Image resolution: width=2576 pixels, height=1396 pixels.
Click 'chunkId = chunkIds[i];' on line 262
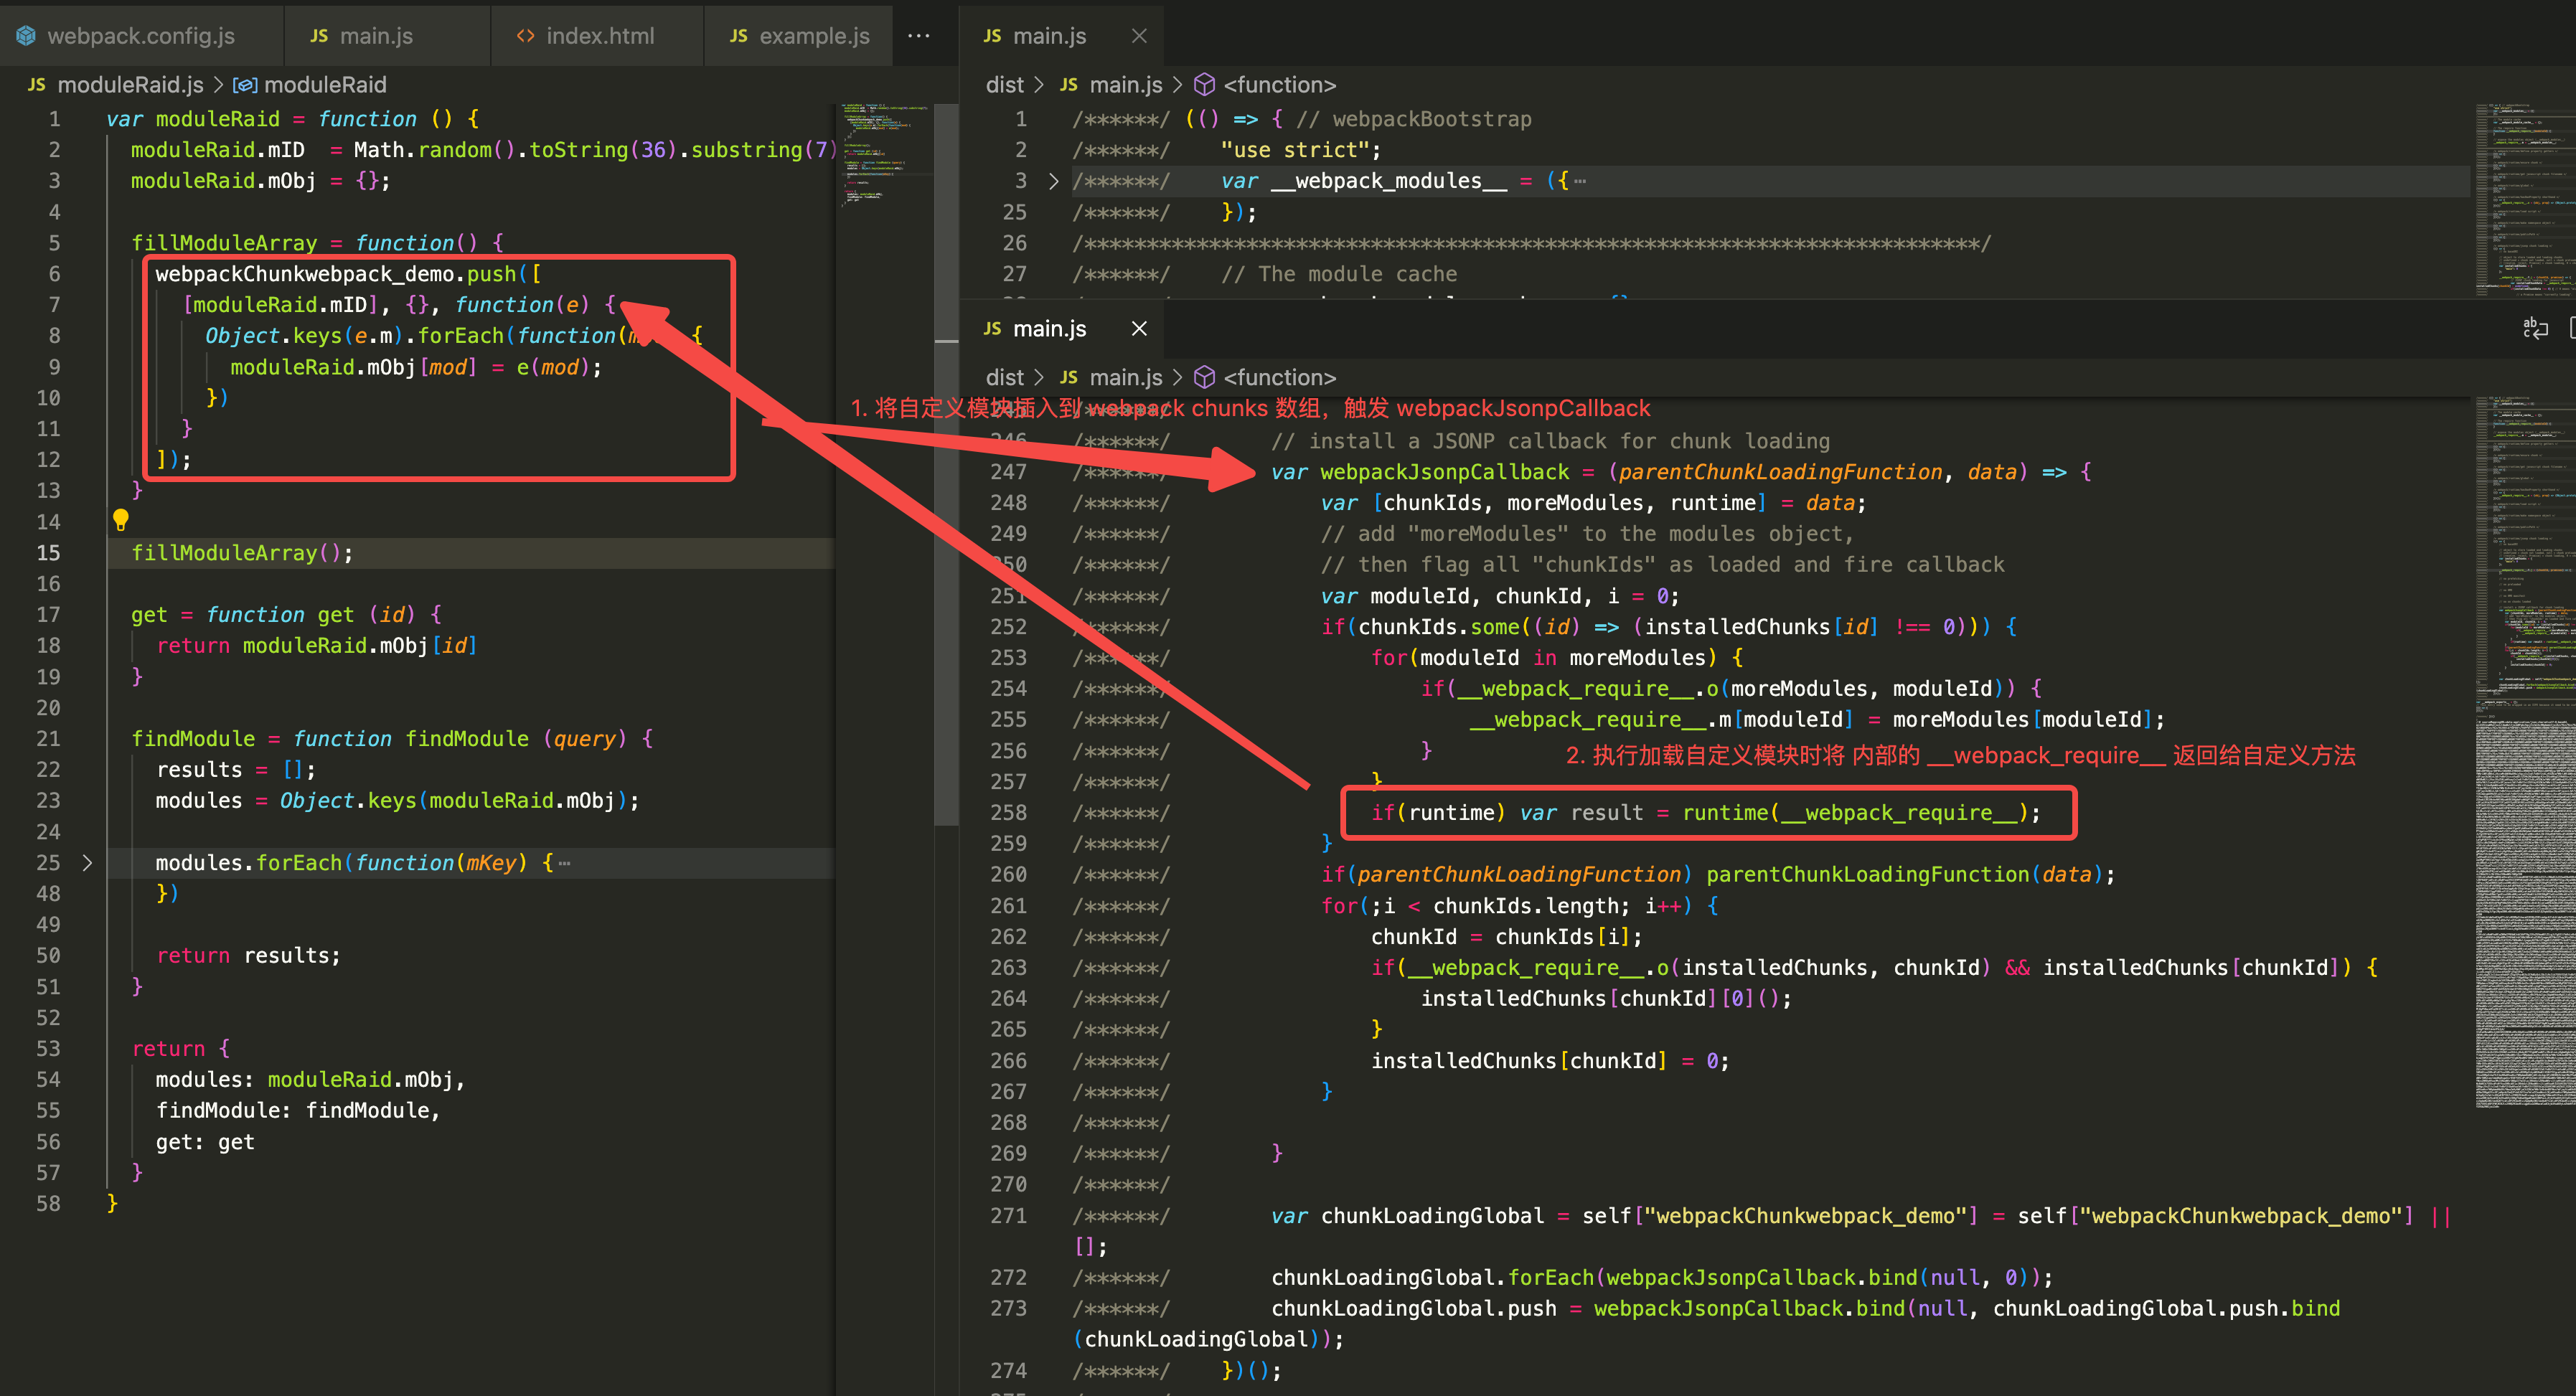coord(1506,937)
